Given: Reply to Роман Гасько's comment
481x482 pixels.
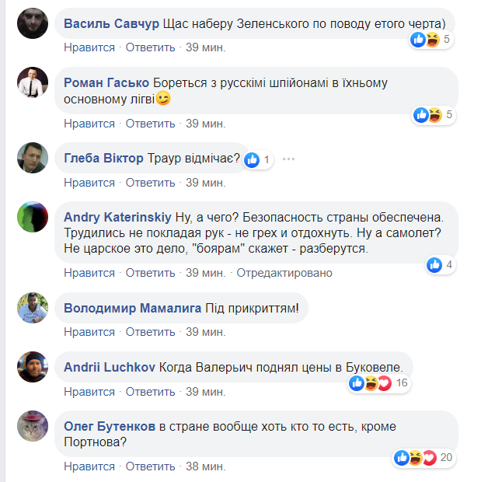Looking at the screenshot, I should coord(151,123).
